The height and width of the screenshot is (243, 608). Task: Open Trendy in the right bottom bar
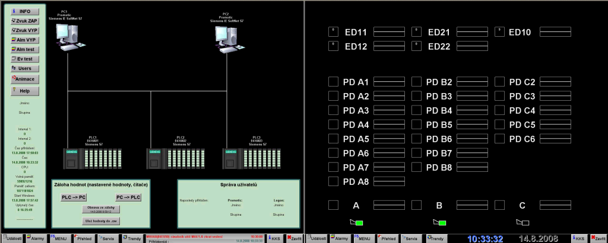coord(436,238)
